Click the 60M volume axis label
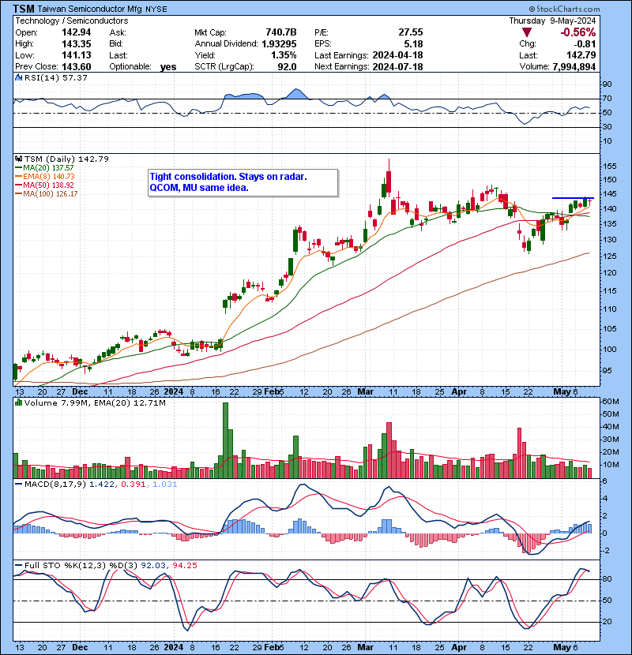The image size is (632, 655). pos(610,402)
